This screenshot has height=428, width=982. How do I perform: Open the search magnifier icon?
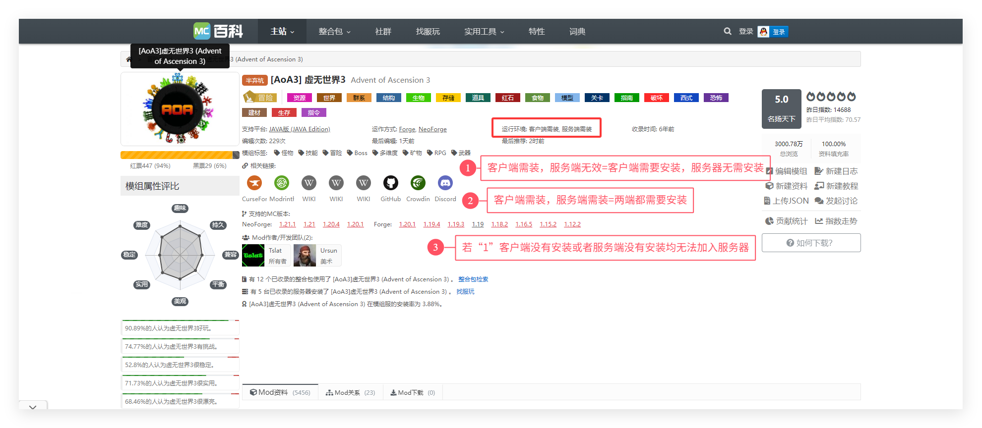(728, 31)
